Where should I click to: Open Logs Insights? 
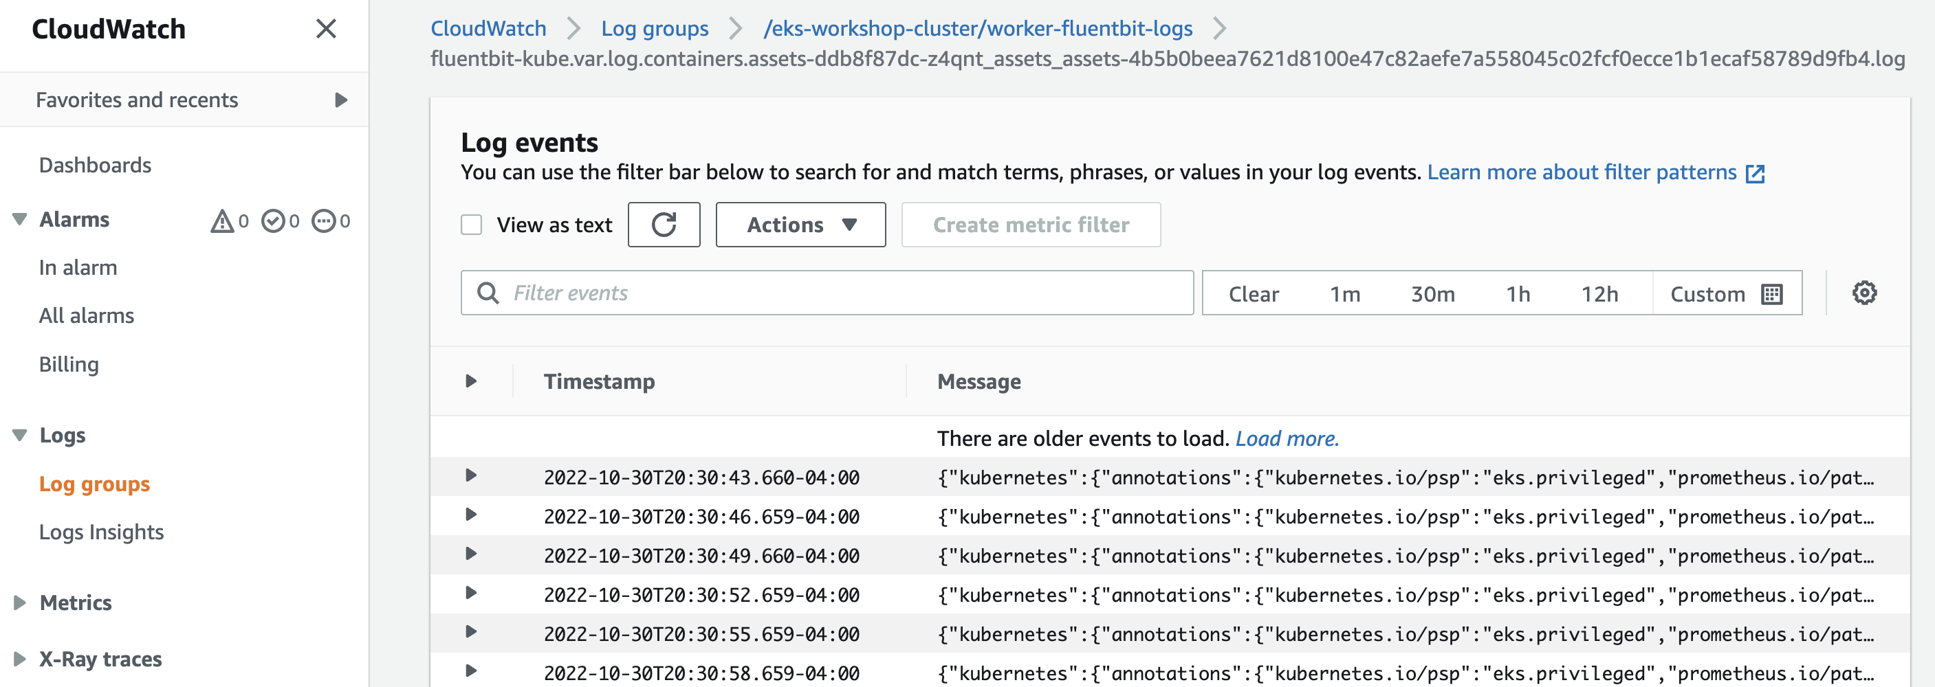pyautogui.click(x=101, y=532)
